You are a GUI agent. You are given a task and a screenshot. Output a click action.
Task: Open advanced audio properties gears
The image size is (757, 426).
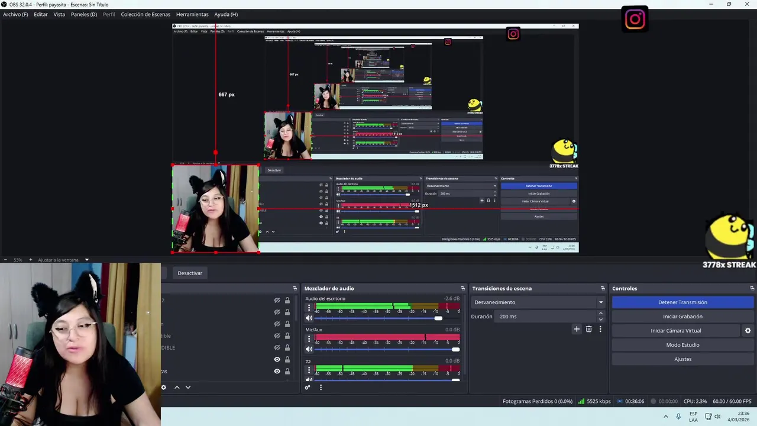pyautogui.click(x=308, y=388)
